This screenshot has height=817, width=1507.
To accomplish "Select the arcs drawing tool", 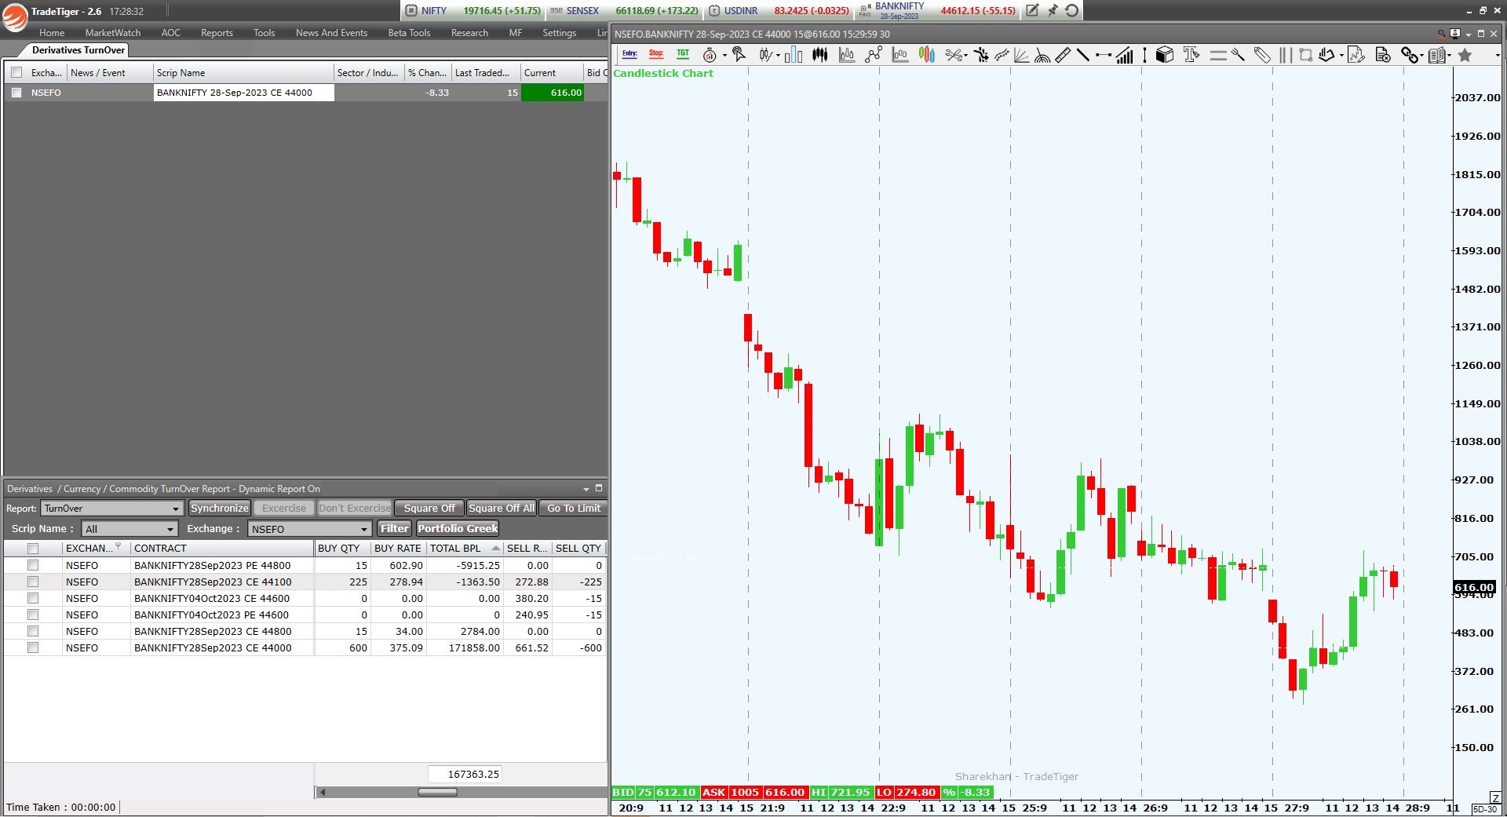I will [1042, 55].
